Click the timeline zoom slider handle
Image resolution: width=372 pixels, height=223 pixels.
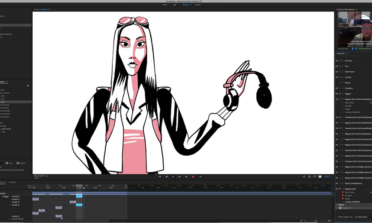(316, 221)
